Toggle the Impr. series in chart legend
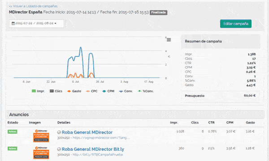Viewport: 269px width, 161px height. (x=38, y=91)
